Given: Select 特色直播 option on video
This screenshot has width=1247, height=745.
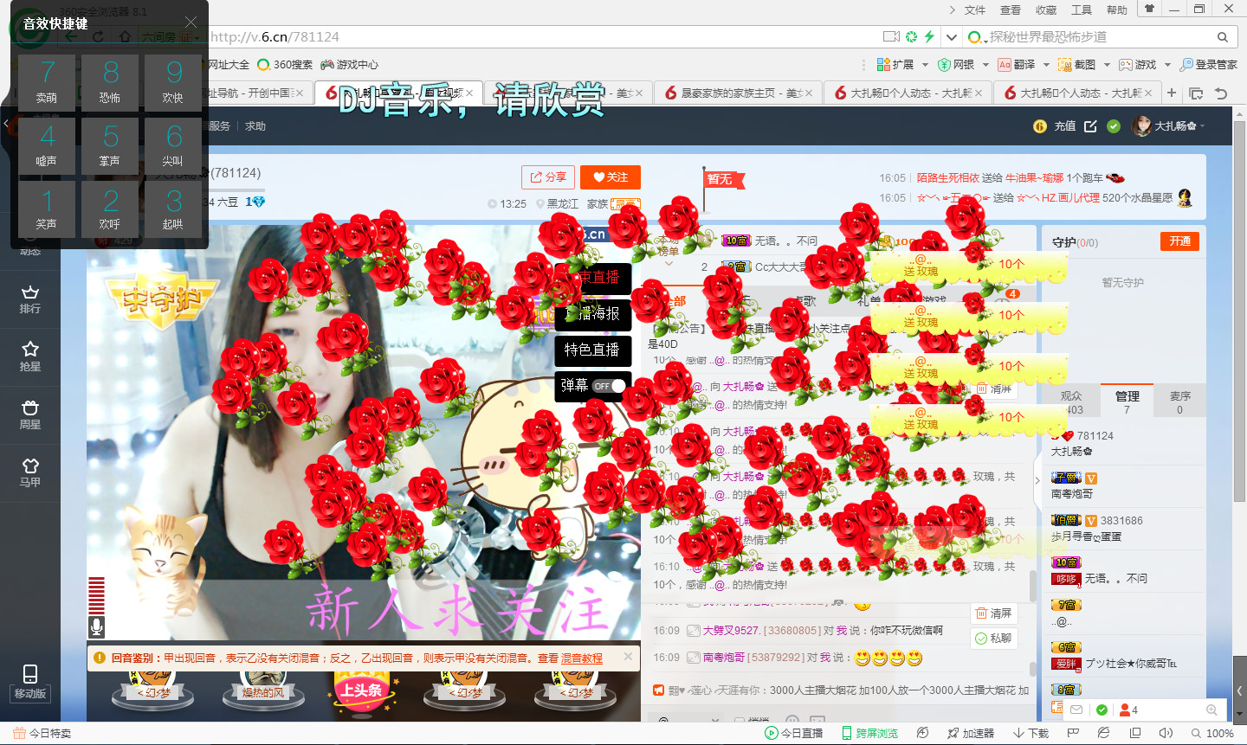Looking at the screenshot, I should coord(592,350).
